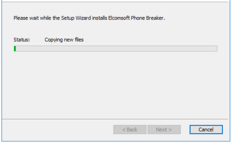Click the green filled portion of progress bar
The height and width of the screenshot is (143, 231).
[x=15, y=49]
